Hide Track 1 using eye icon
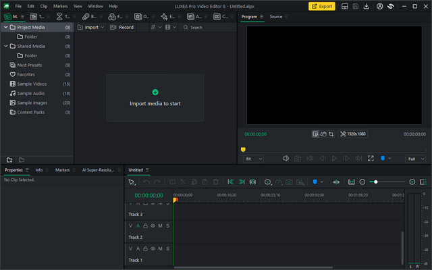This screenshot has width=432, height=270. click(x=153, y=249)
